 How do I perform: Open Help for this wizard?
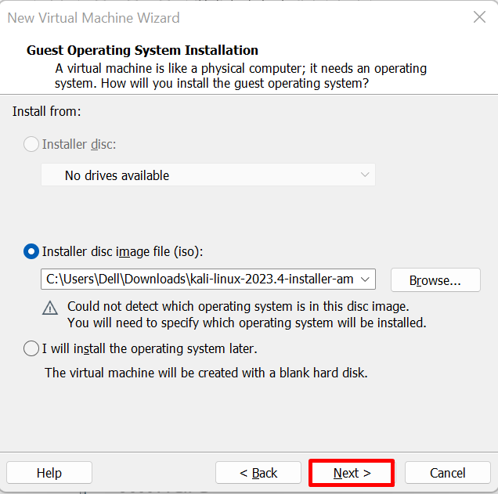[x=49, y=473]
